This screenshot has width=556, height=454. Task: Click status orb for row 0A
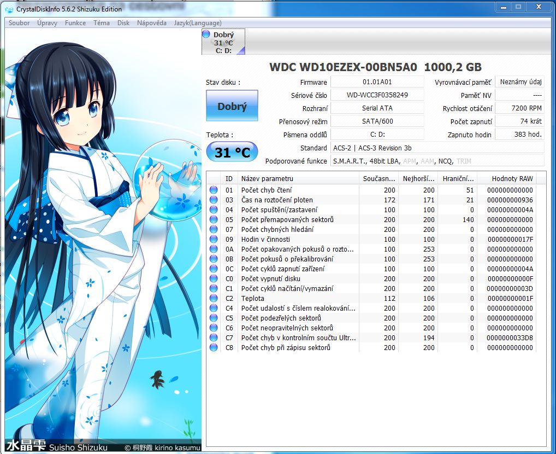pyautogui.click(x=214, y=249)
